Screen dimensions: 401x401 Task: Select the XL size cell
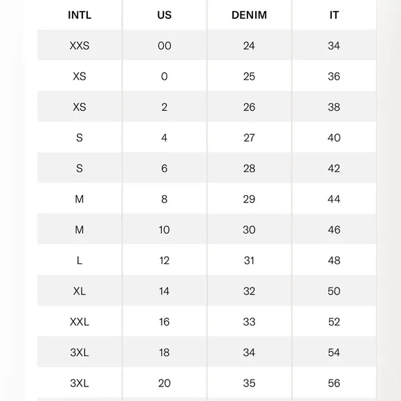80,291
